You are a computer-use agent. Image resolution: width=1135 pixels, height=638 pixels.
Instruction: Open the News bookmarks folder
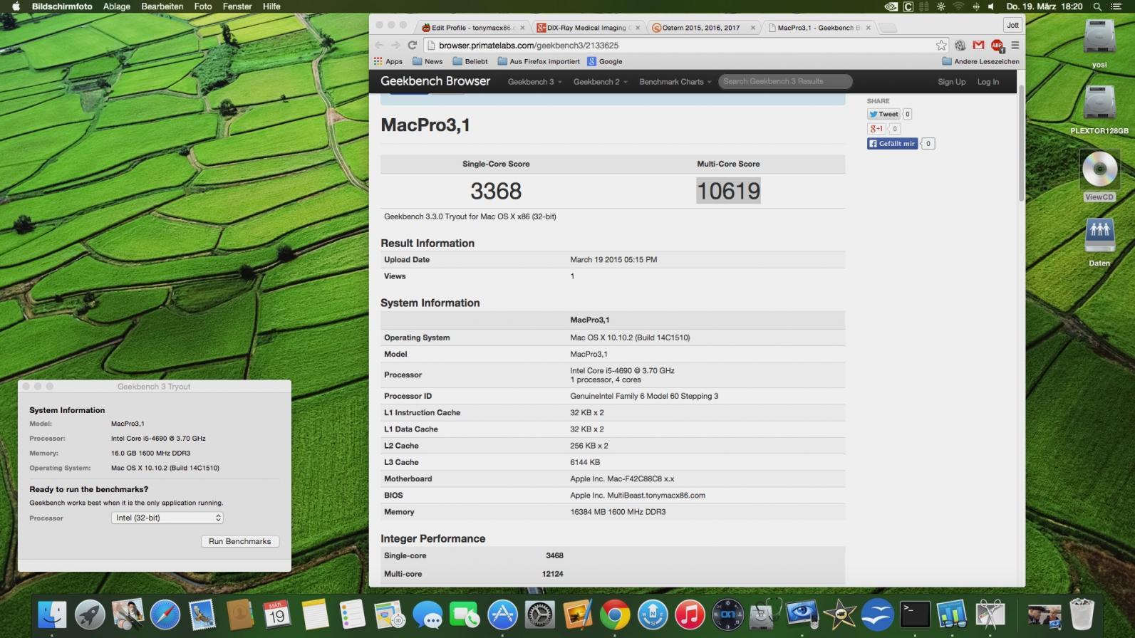(427, 61)
